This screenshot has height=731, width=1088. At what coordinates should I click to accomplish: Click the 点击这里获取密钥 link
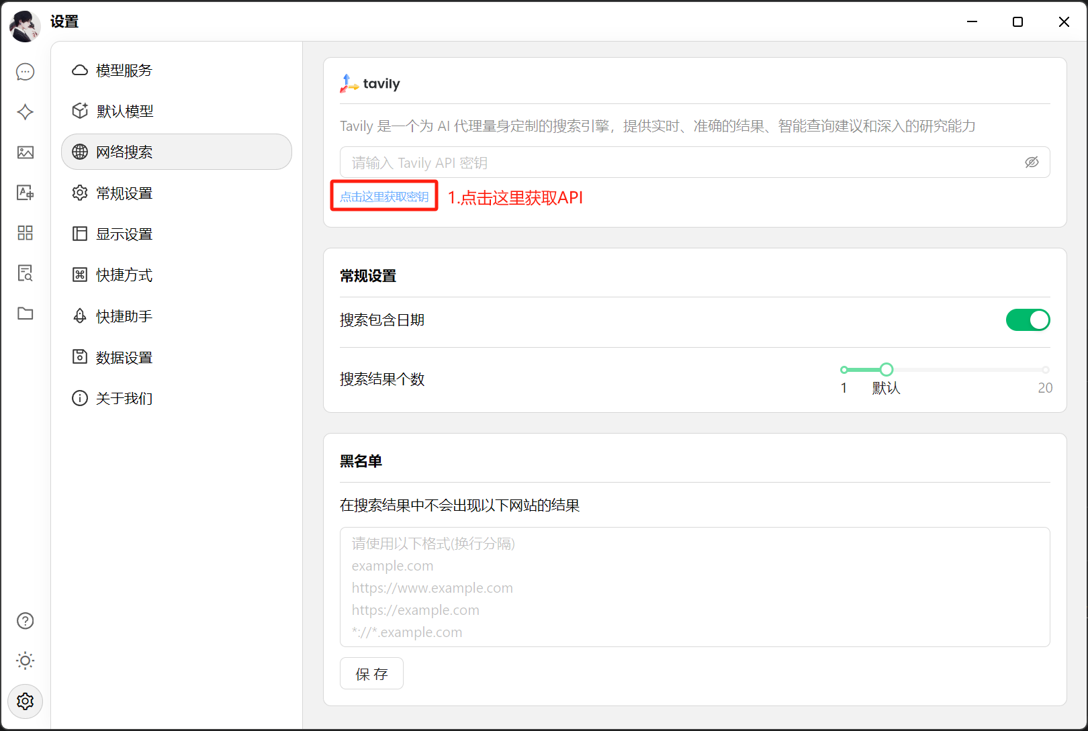point(384,197)
